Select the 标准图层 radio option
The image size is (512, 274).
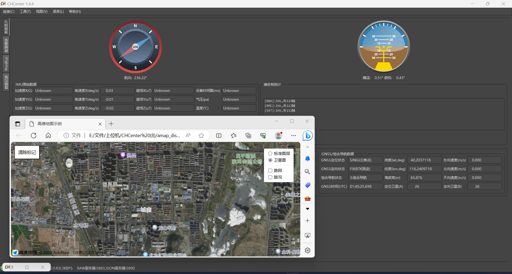(270, 154)
